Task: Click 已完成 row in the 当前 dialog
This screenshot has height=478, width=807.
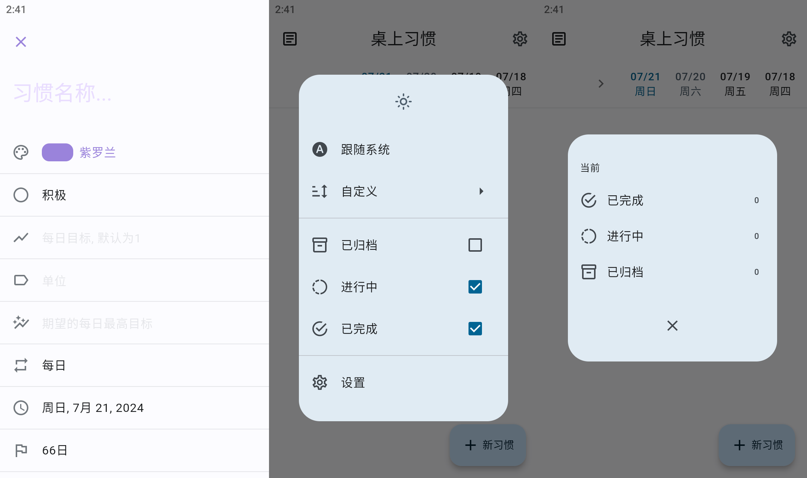Action: [672, 200]
